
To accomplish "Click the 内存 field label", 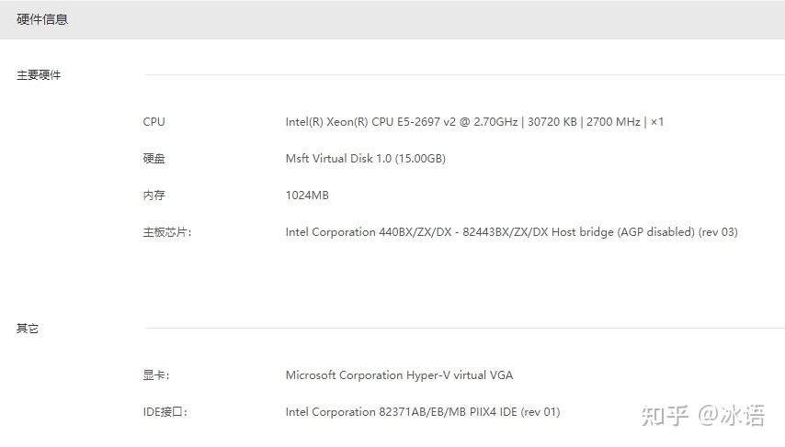I will tap(154, 196).
